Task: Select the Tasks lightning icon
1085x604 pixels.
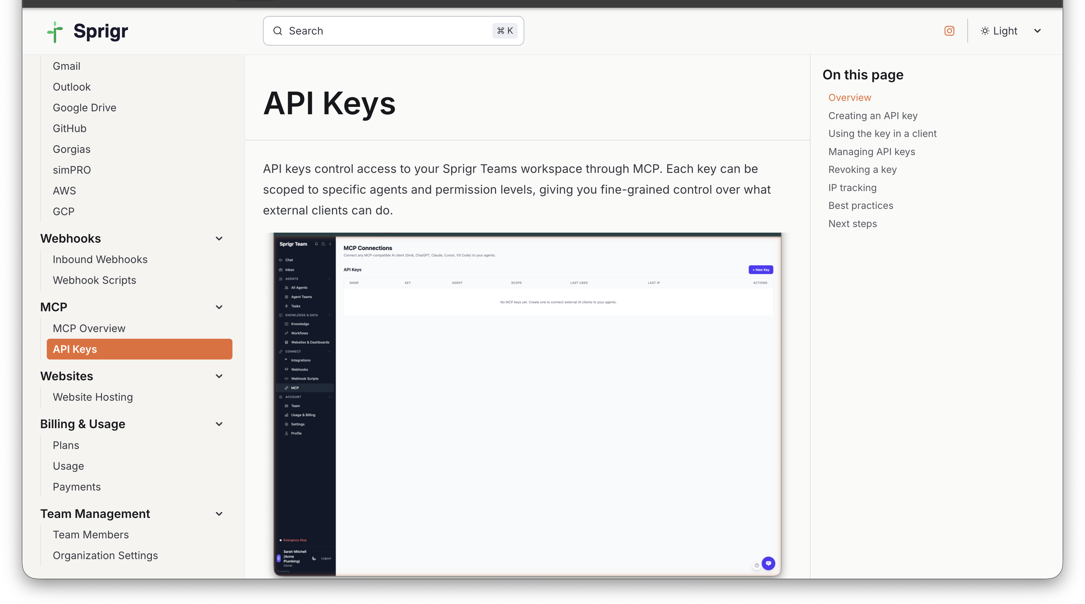Action: coord(286,306)
